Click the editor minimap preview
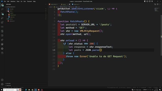 pyautogui.click(x=157, y=10)
